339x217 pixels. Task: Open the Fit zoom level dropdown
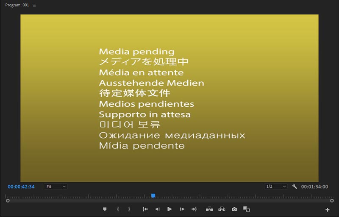click(x=56, y=186)
